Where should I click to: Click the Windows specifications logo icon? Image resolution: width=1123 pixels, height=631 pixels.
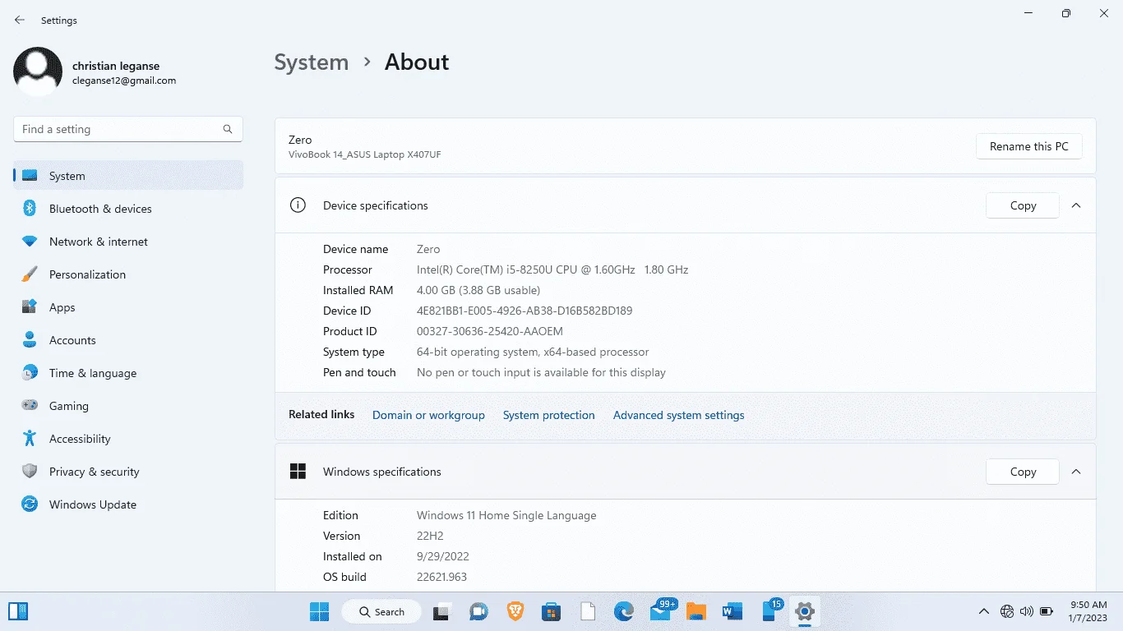coord(298,472)
